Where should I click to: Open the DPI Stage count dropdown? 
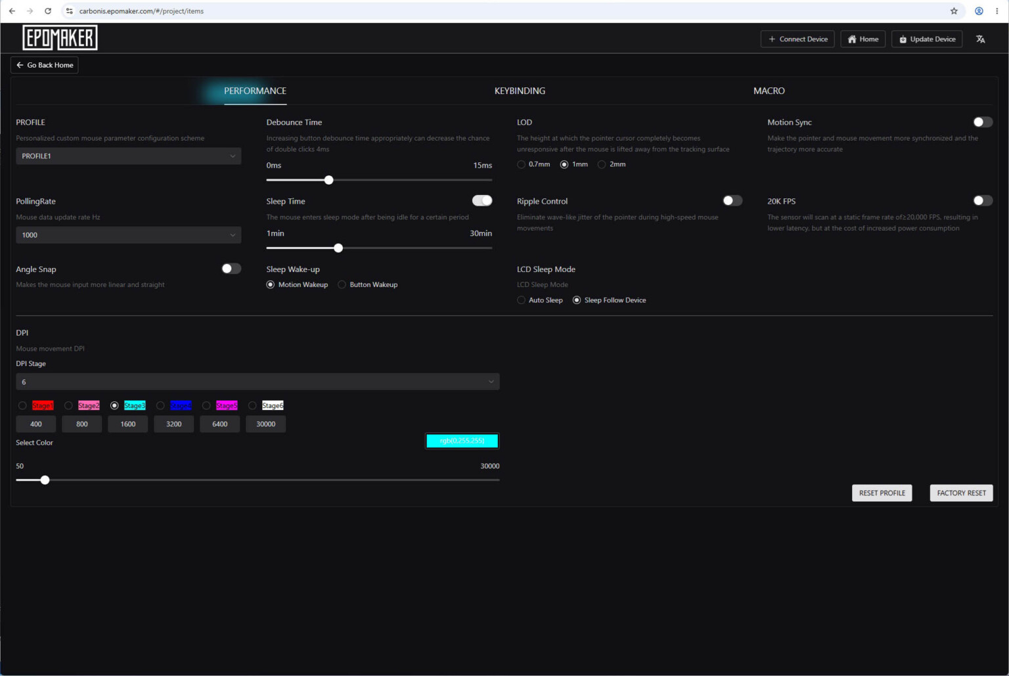258,382
